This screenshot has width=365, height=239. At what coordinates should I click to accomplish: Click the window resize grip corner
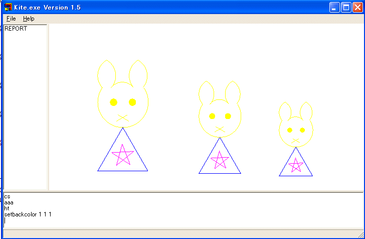[360, 234]
